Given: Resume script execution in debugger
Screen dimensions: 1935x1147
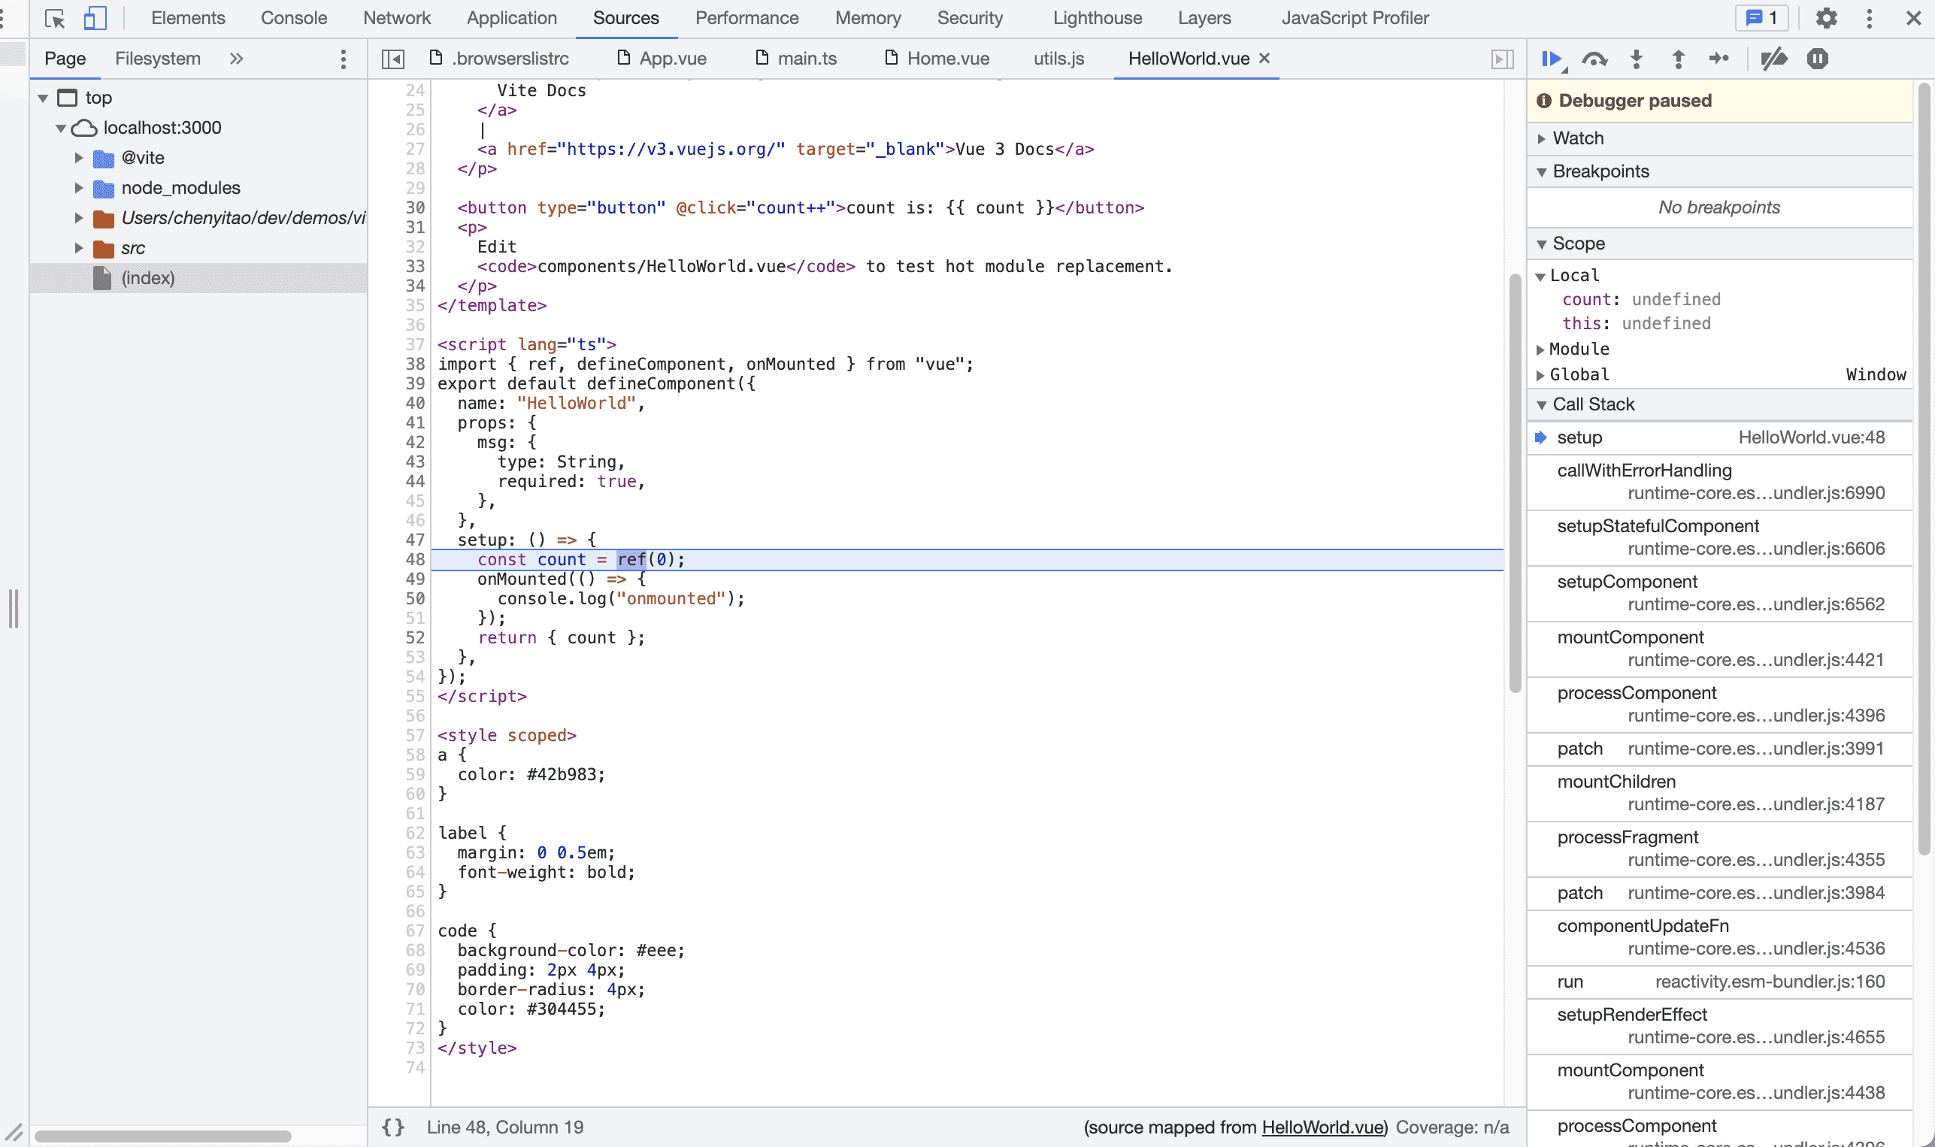Looking at the screenshot, I should coord(1551,59).
